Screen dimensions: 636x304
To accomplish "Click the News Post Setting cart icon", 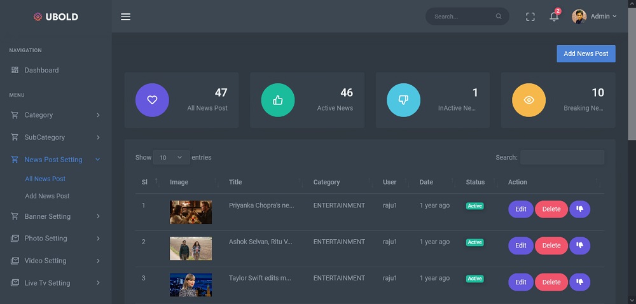I will click(x=15, y=160).
